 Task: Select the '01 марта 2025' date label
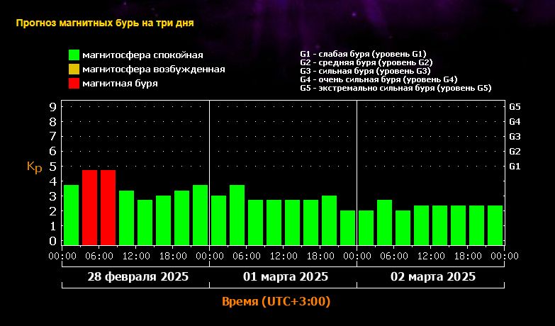[x=283, y=276]
